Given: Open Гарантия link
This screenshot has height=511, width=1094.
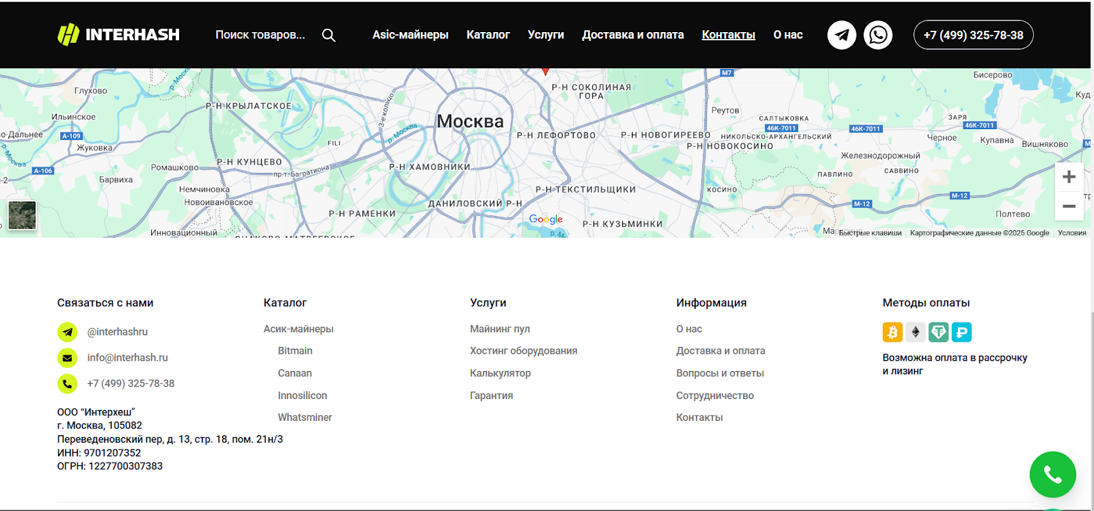Looking at the screenshot, I should pyautogui.click(x=492, y=396).
